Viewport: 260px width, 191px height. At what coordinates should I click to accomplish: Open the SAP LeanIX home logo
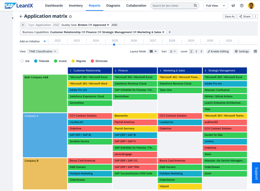(x=19, y=6)
